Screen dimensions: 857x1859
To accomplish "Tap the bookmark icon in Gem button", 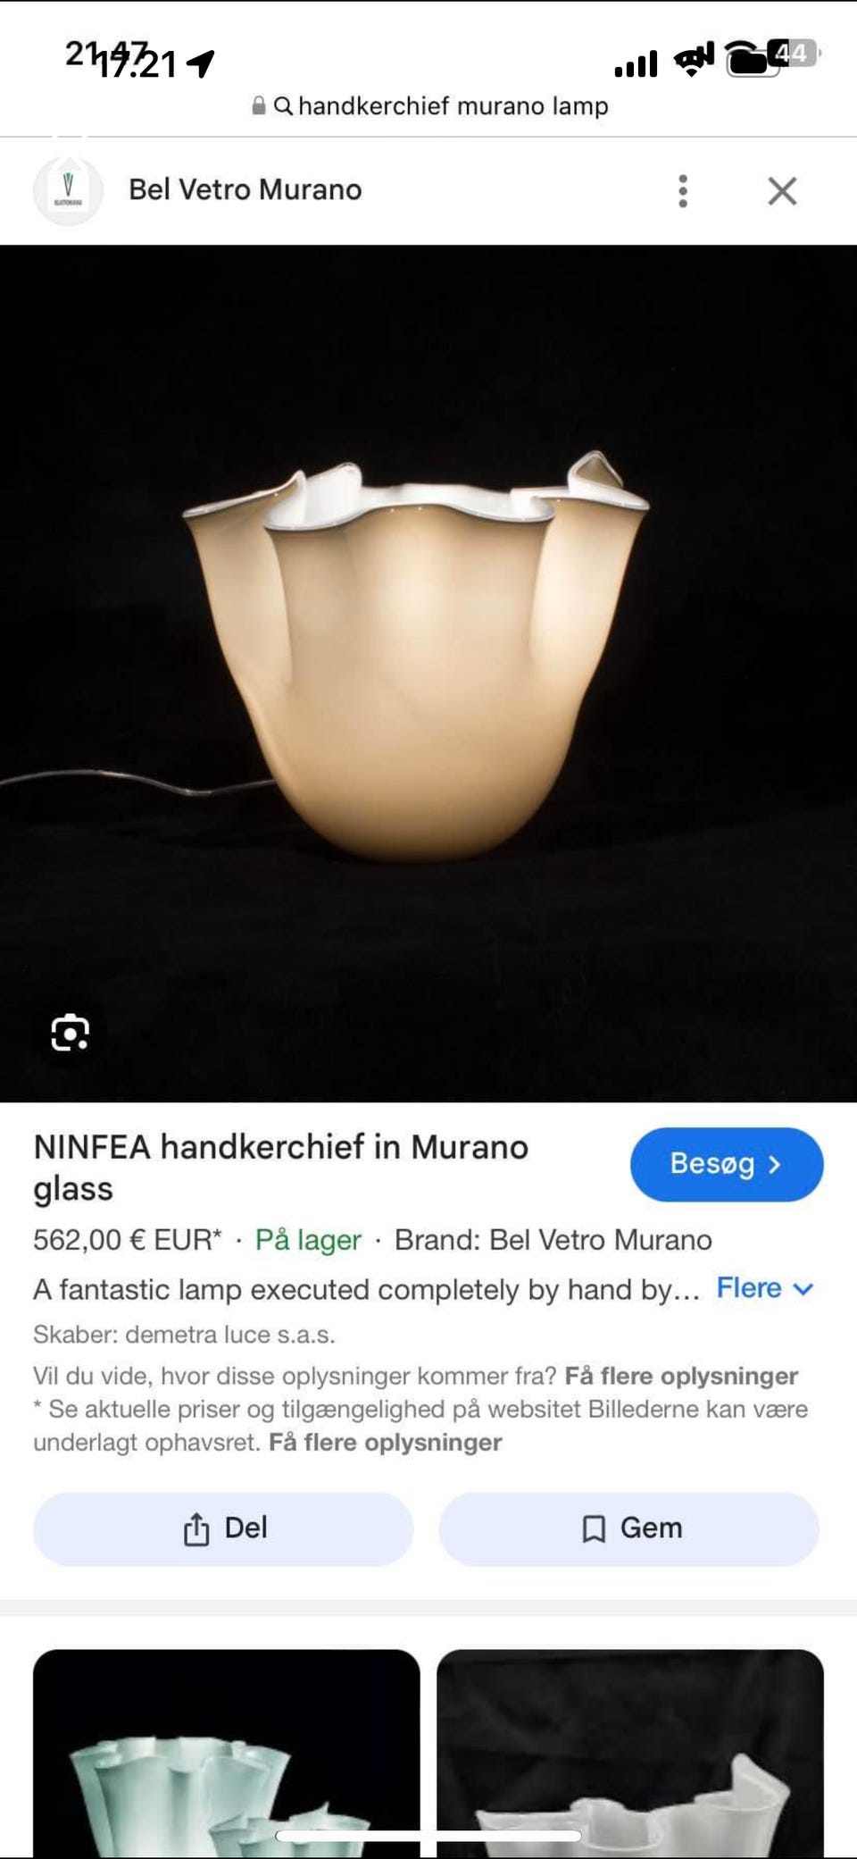I will pyautogui.click(x=594, y=1529).
